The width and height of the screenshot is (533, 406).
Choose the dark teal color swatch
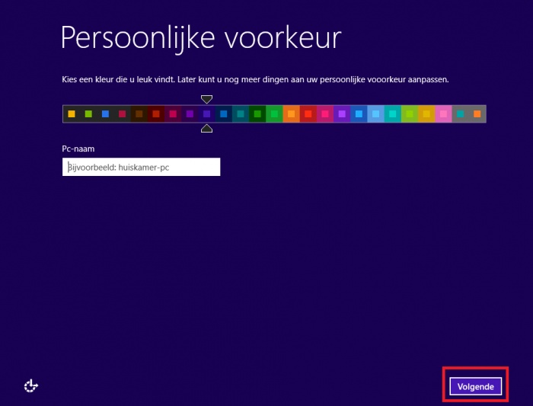pyautogui.click(x=241, y=114)
